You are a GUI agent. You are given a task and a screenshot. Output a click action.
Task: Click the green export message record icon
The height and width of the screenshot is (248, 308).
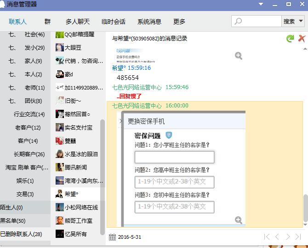click(x=290, y=39)
